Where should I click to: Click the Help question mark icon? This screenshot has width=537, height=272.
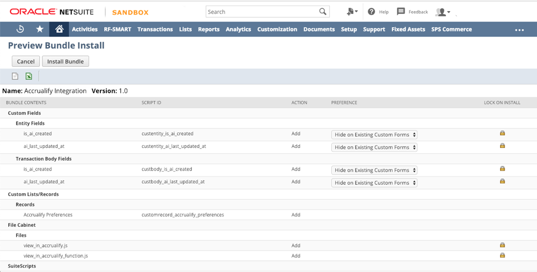(371, 12)
